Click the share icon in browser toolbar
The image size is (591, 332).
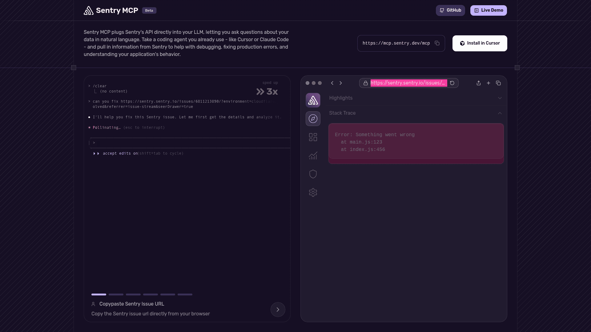(479, 83)
